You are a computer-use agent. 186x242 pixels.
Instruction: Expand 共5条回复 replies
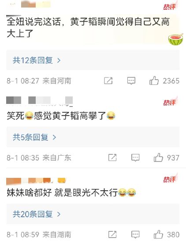click(34, 137)
